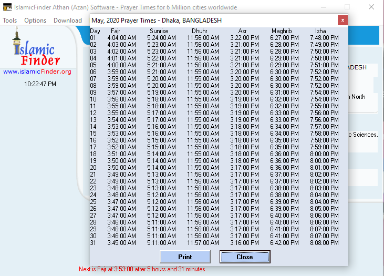Click the Athan app icon in title bar

tap(7, 7)
